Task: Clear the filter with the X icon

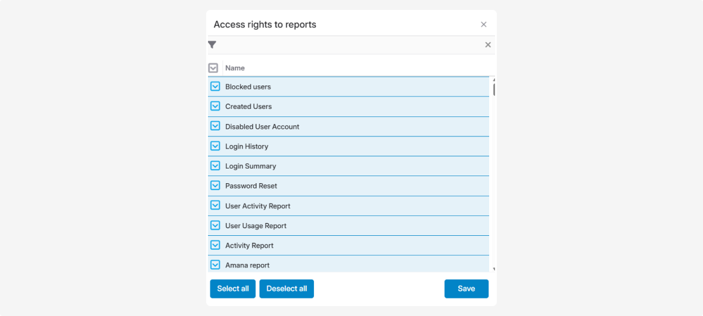Action: pos(487,45)
